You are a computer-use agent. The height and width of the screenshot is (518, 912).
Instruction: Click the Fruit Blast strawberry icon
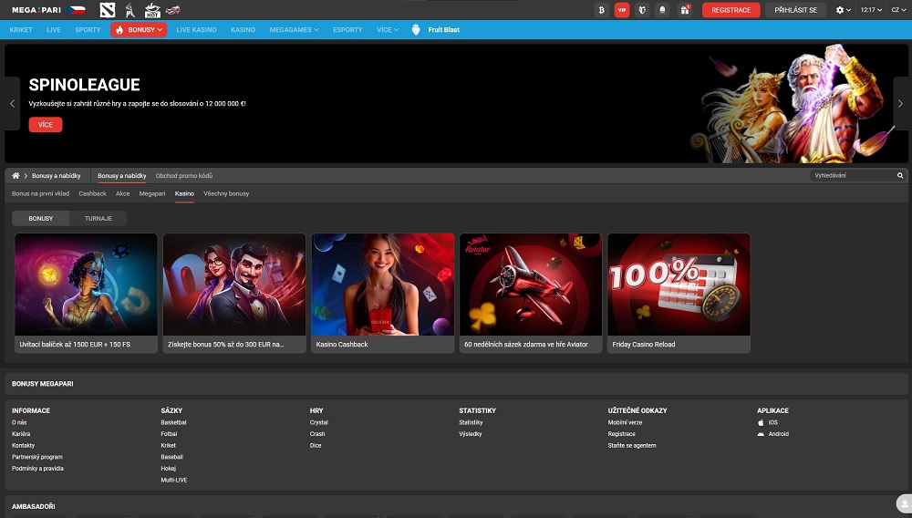[416, 30]
